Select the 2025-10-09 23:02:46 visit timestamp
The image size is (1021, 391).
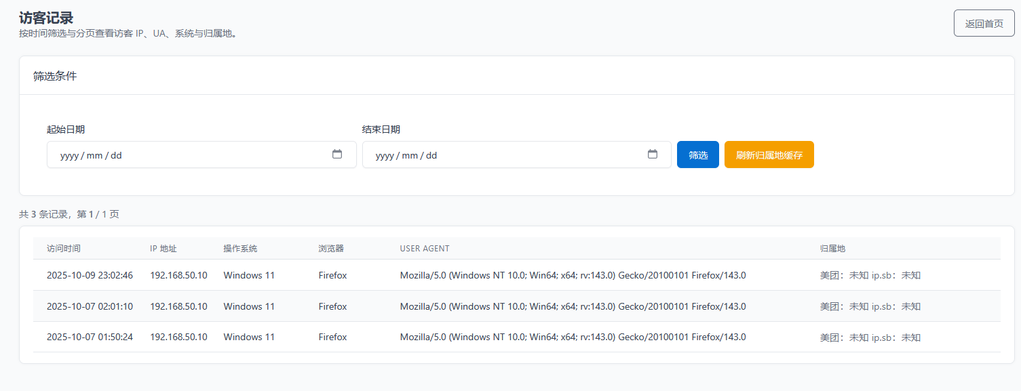[90, 276]
